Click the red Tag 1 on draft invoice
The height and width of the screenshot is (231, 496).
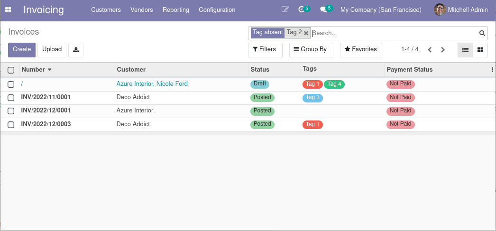[x=312, y=84]
